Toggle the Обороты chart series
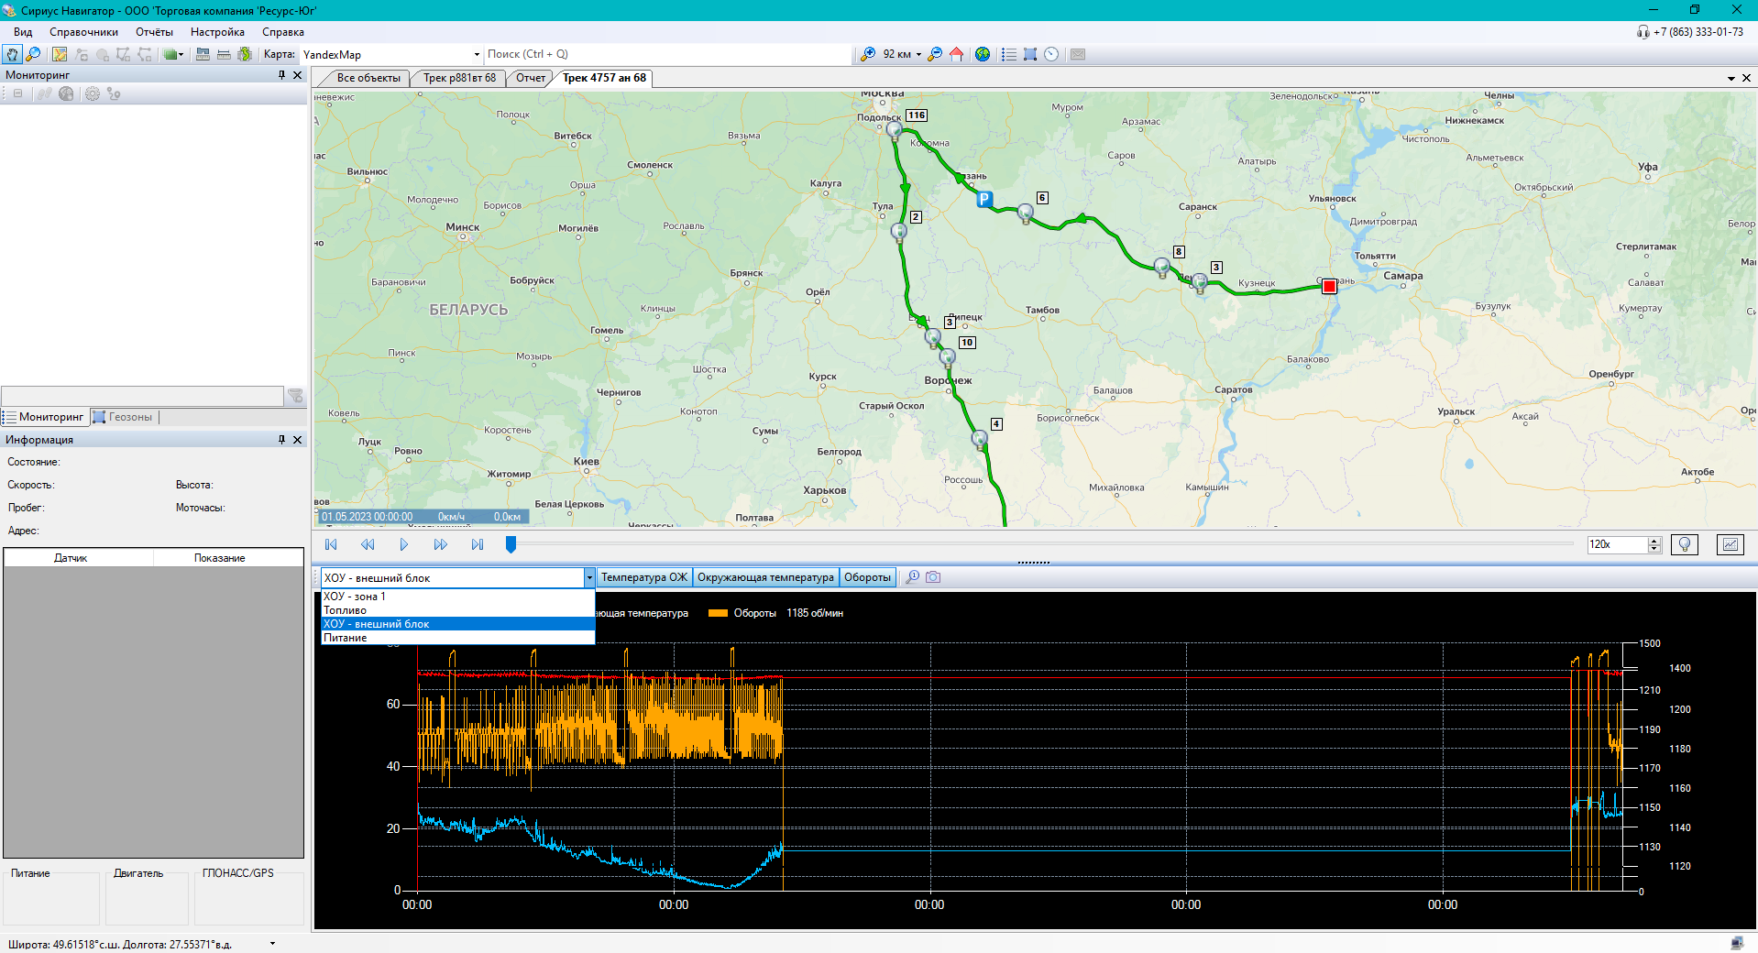 click(867, 577)
